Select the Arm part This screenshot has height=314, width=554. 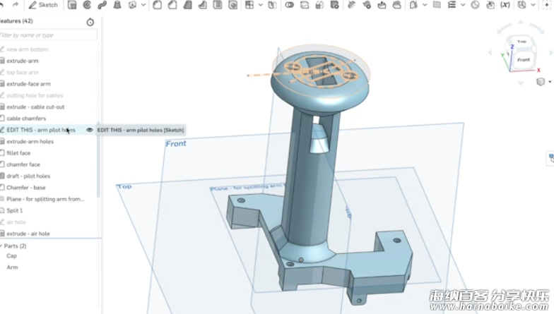click(12, 267)
